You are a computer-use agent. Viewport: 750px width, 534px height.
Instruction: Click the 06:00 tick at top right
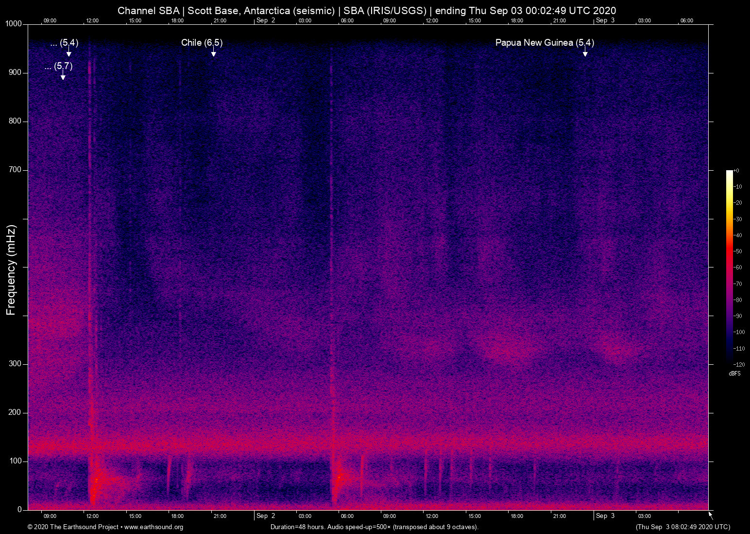point(686,20)
